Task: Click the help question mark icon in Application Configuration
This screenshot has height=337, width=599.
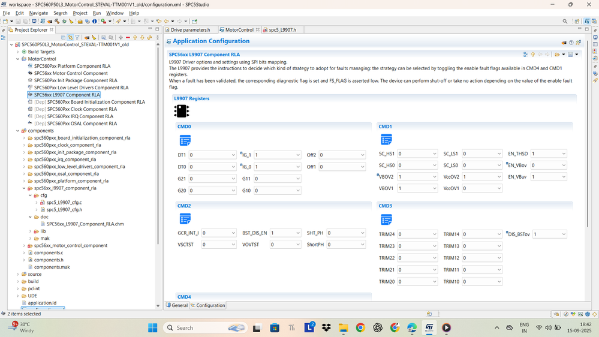Action: pyautogui.click(x=571, y=43)
